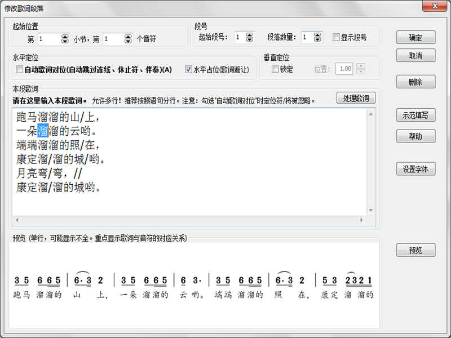Increase the starting 小节 number spinner
Screen dimensions: 451x338
click(x=65, y=36)
